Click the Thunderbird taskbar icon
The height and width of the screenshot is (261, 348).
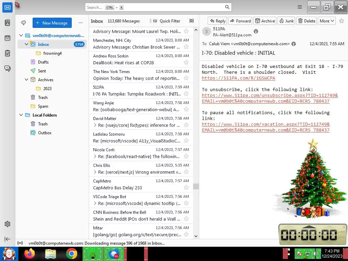pos(114,254)
